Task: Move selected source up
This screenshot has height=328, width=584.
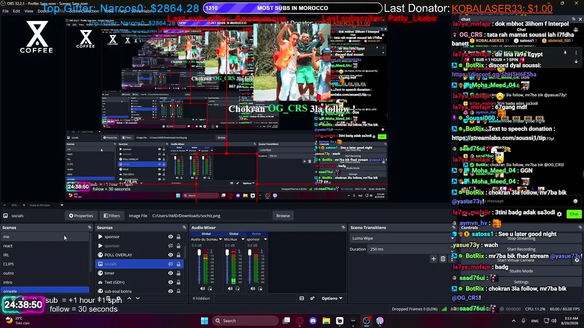Action: pos(129,298)
